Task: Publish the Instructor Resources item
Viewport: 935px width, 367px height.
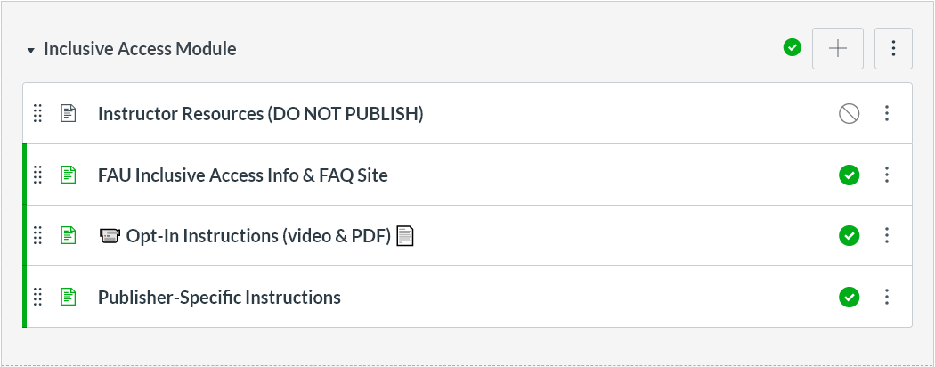Action: 849,114
